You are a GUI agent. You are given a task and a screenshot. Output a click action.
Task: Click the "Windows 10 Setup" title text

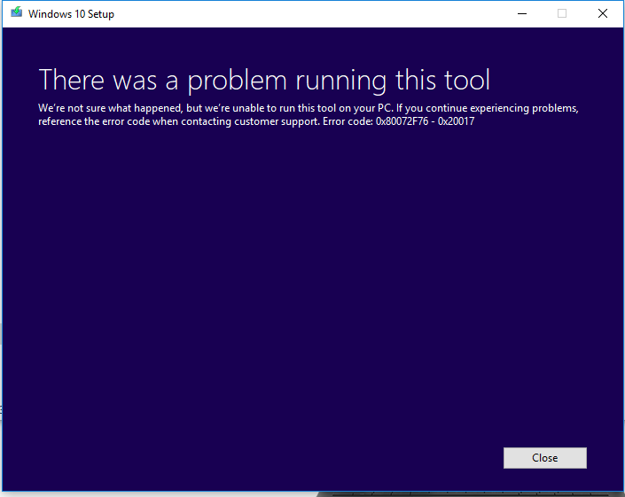coord(71,14)
